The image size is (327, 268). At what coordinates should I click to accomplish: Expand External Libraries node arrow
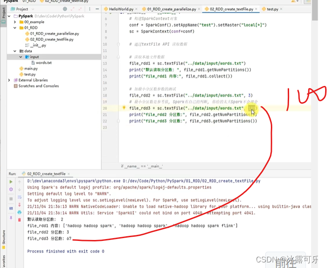(x=9, y=80)
